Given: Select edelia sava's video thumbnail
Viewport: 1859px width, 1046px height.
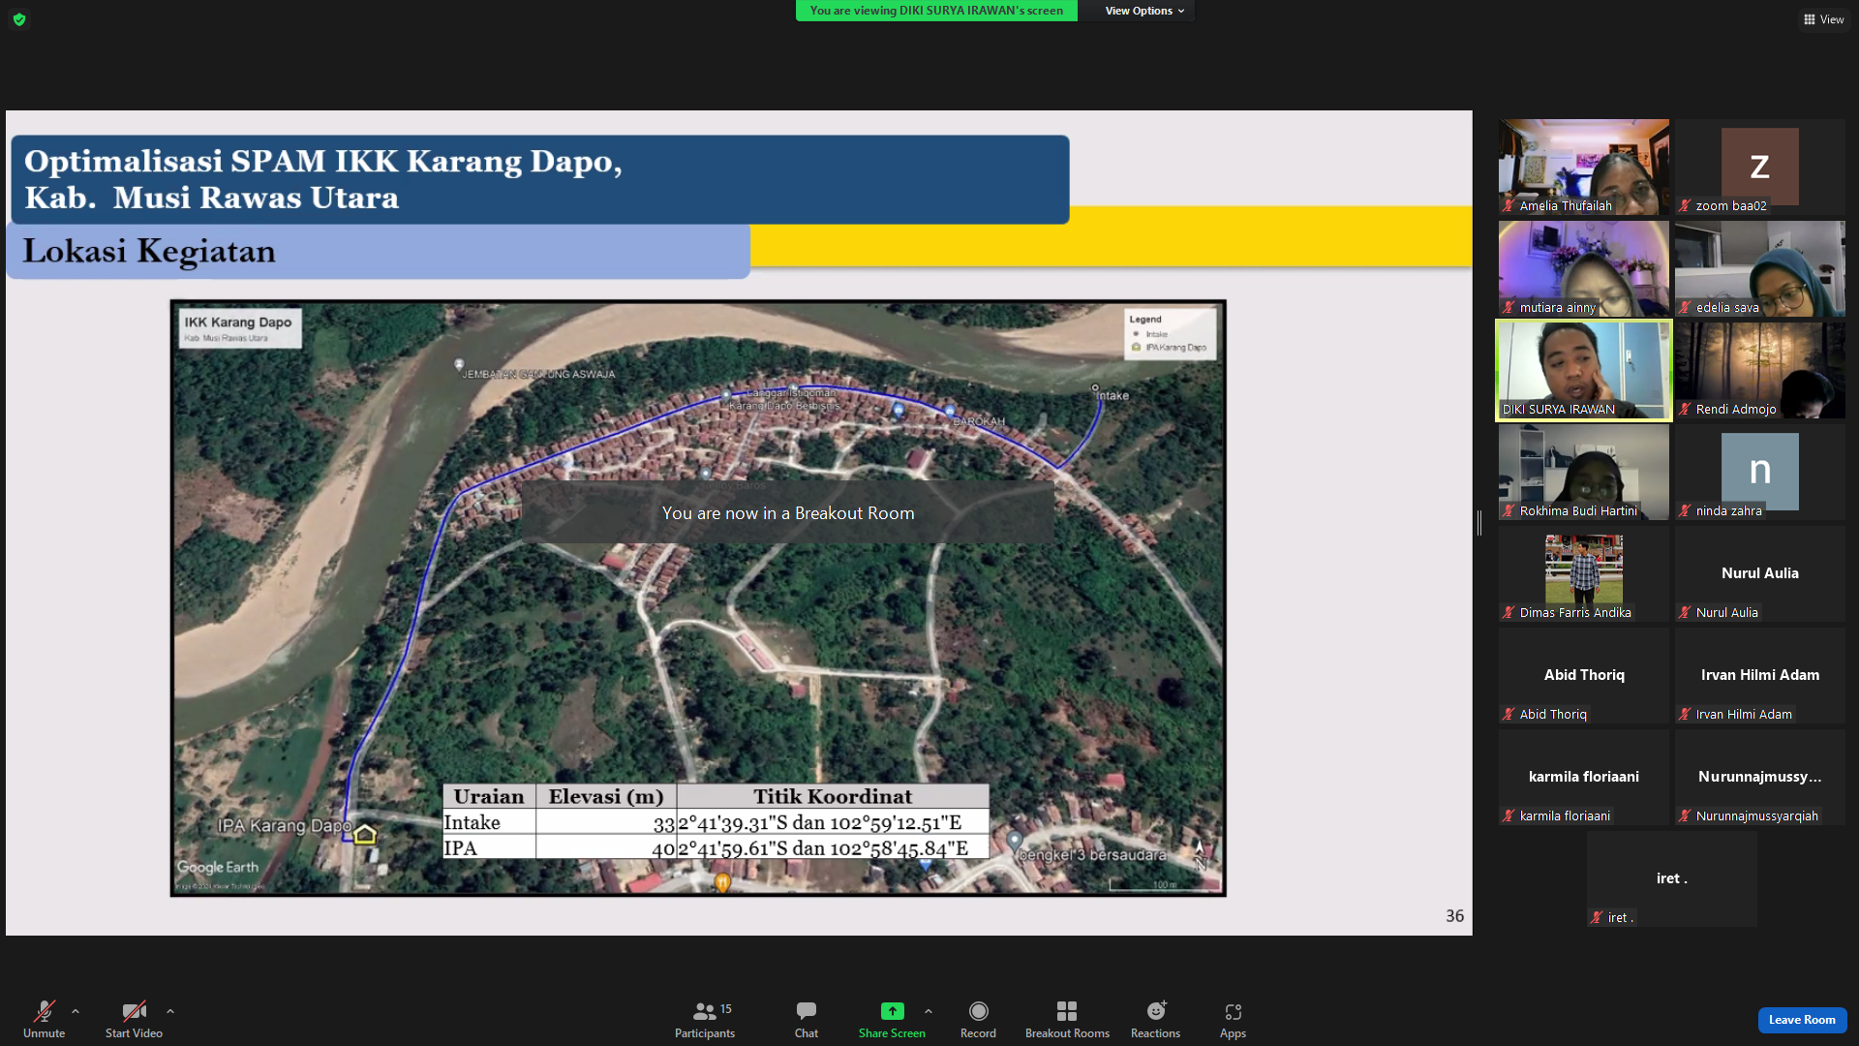Looking at the screenshot, I should point(1760,268).
